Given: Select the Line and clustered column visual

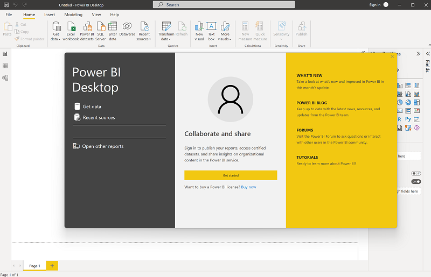Looking at the screenshot, I should [408, 94].
